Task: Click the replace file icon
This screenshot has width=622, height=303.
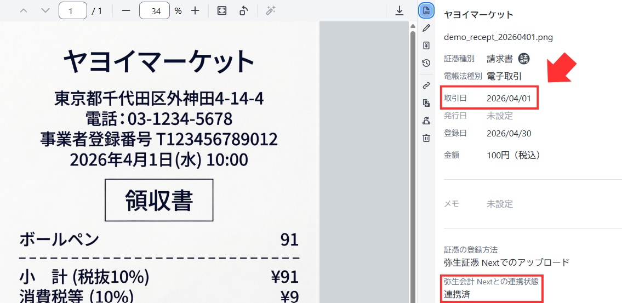Action: pyautogui.click(x=426, y=103)
